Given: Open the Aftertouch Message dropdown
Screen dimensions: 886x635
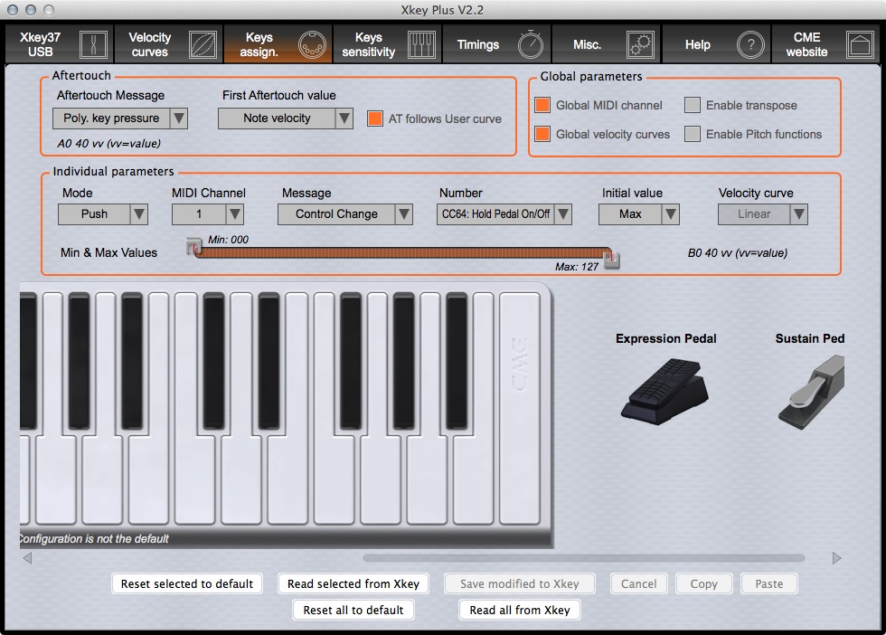Looking at the screenshot, I should [119, 118].
